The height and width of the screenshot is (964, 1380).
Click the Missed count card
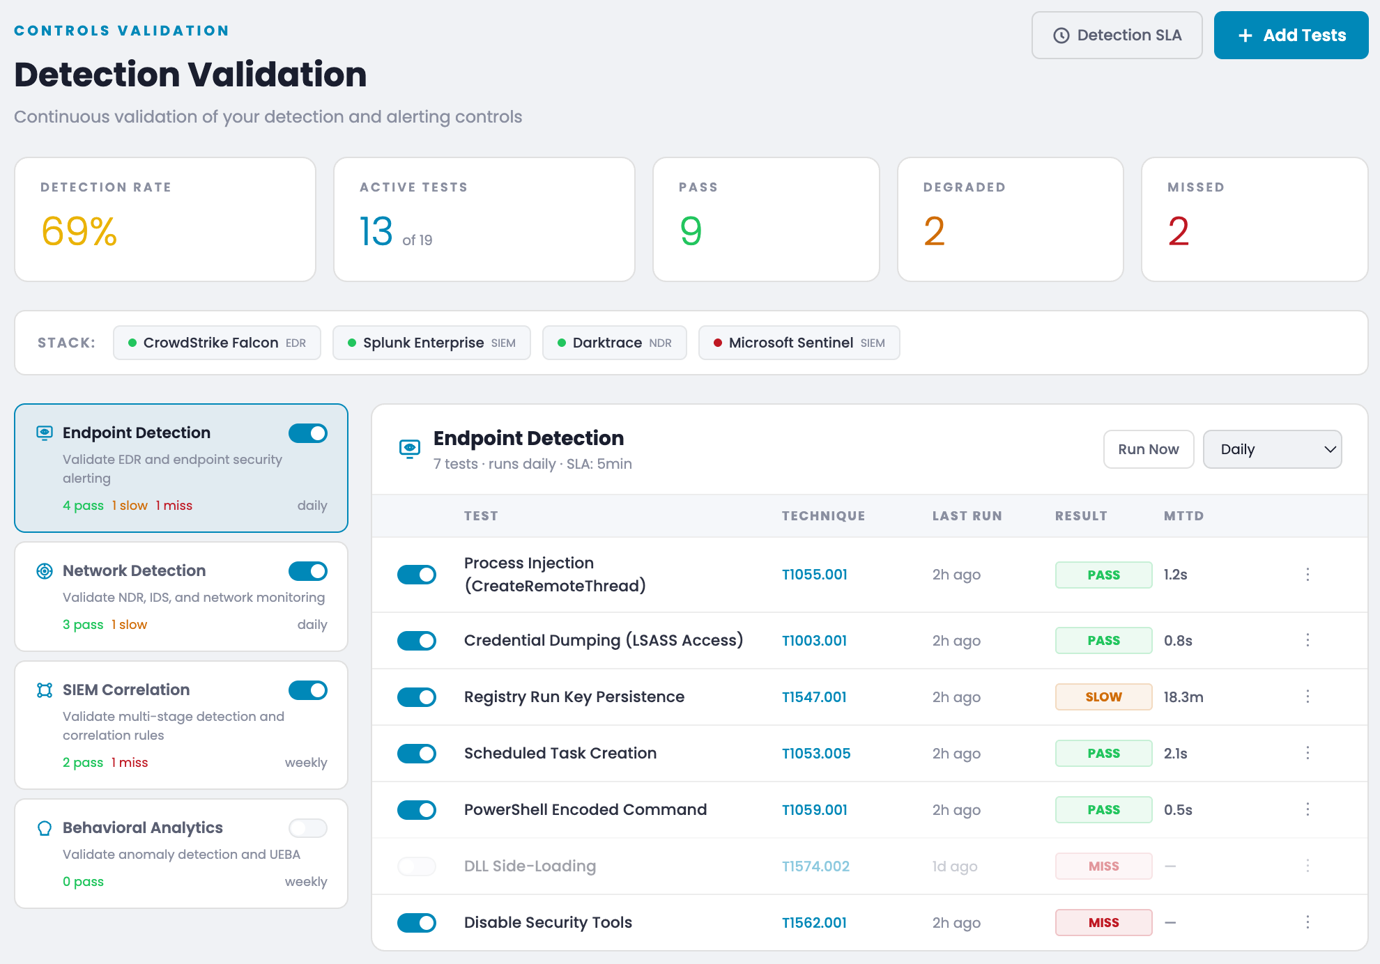[x=1255, y=219]
